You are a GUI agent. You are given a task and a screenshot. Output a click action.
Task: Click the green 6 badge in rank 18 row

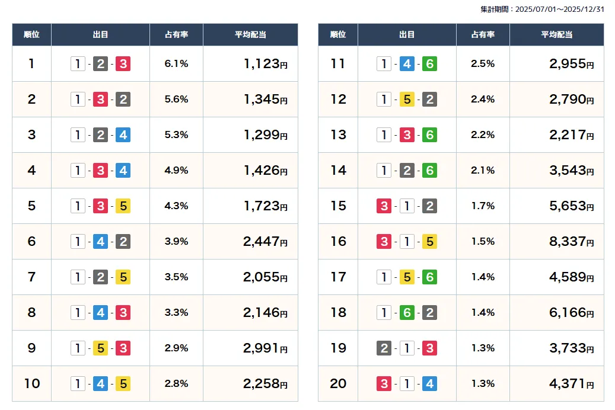tap(407, 313)
